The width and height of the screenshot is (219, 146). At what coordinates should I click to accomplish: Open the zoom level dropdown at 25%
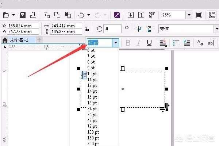(189, 15)
